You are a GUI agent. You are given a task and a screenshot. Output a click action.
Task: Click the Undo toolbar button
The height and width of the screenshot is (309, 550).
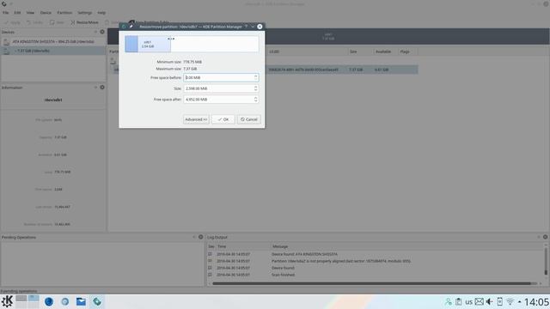(x=34, y=22)
